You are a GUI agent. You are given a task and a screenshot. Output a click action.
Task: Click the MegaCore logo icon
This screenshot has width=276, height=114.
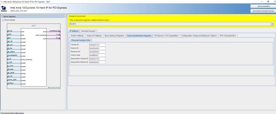(4, 8)
